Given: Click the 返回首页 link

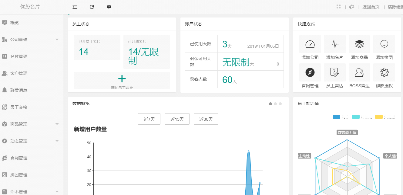Looking at the screenshot, I should click(x=371, y=7).
